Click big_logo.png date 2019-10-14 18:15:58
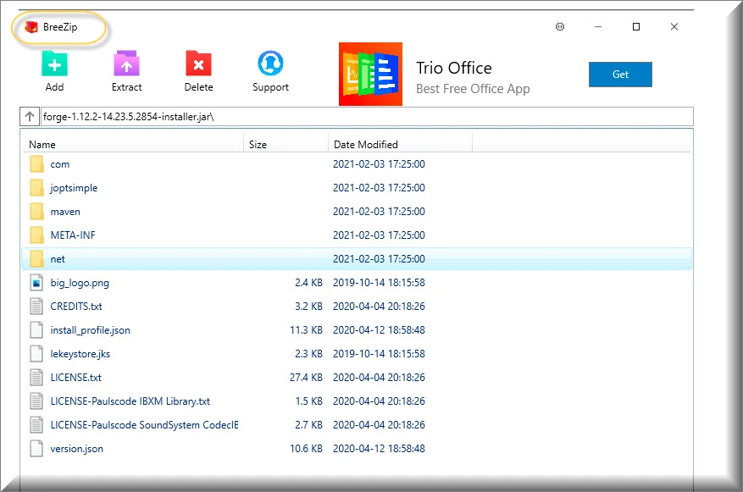The width and height of the screenshot is (743, 492). tap(379, 283)
